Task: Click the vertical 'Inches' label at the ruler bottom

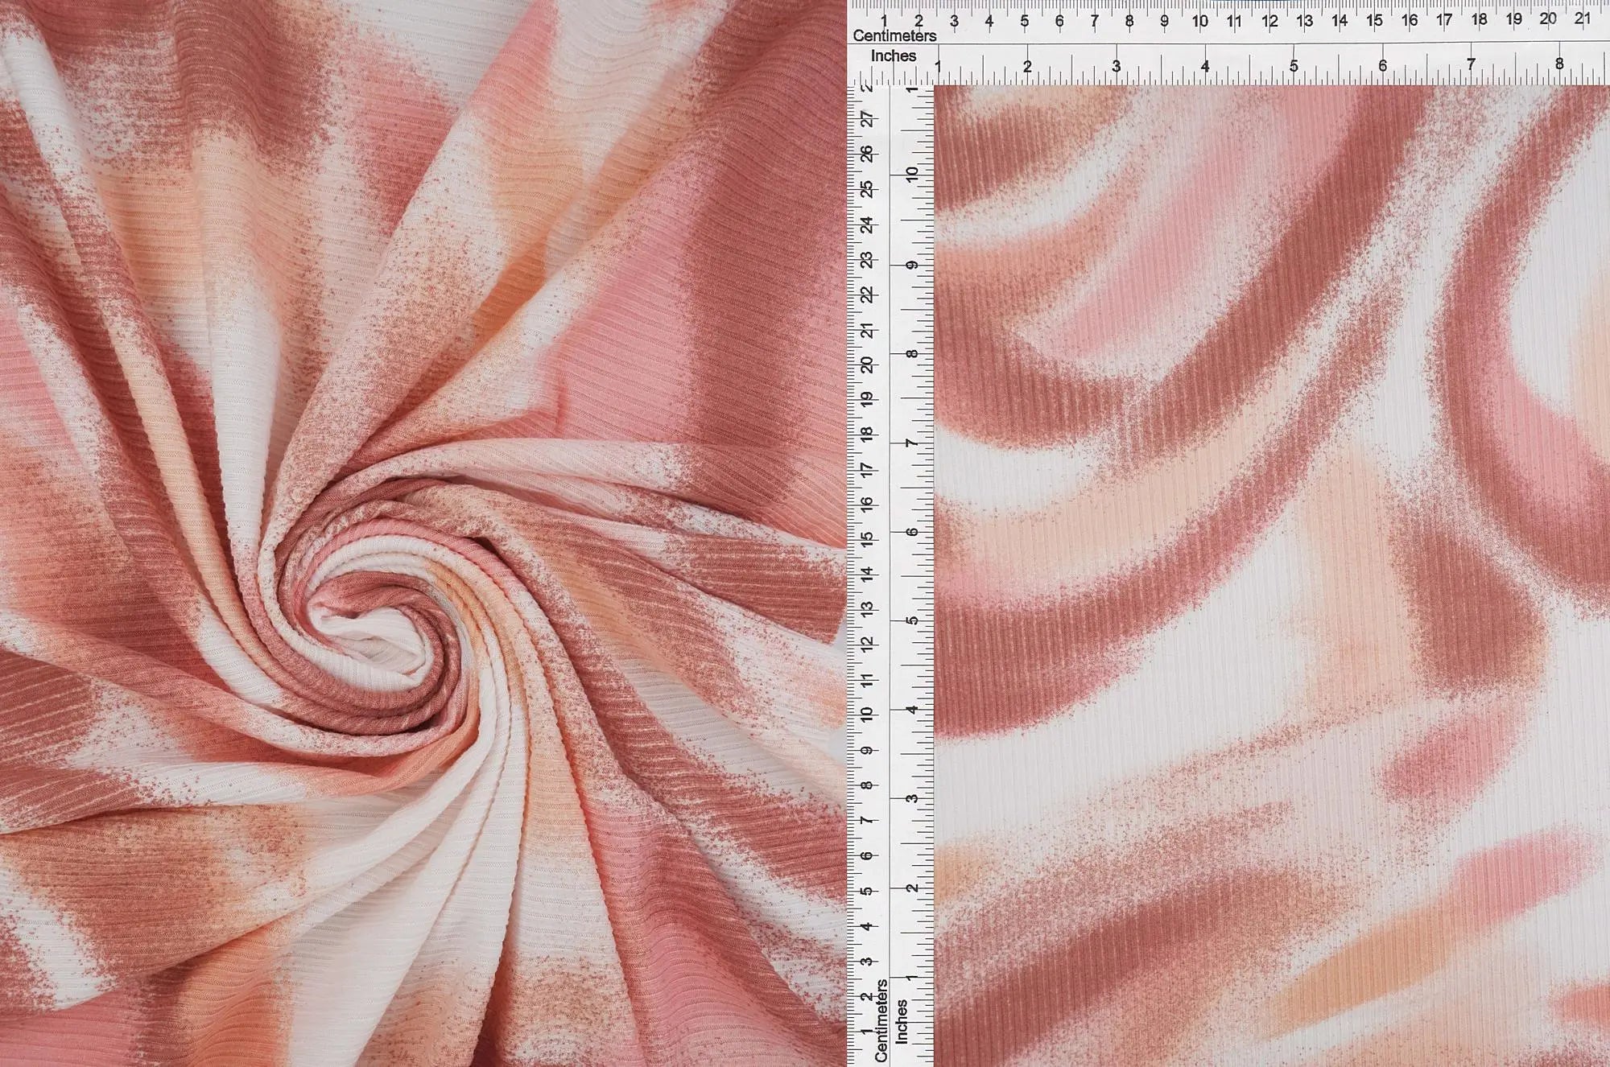Action: coord(902,1021)
